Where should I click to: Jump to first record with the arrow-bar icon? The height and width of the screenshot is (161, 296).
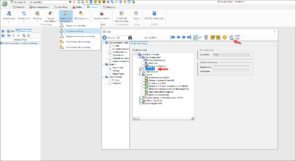coord(173,37)
